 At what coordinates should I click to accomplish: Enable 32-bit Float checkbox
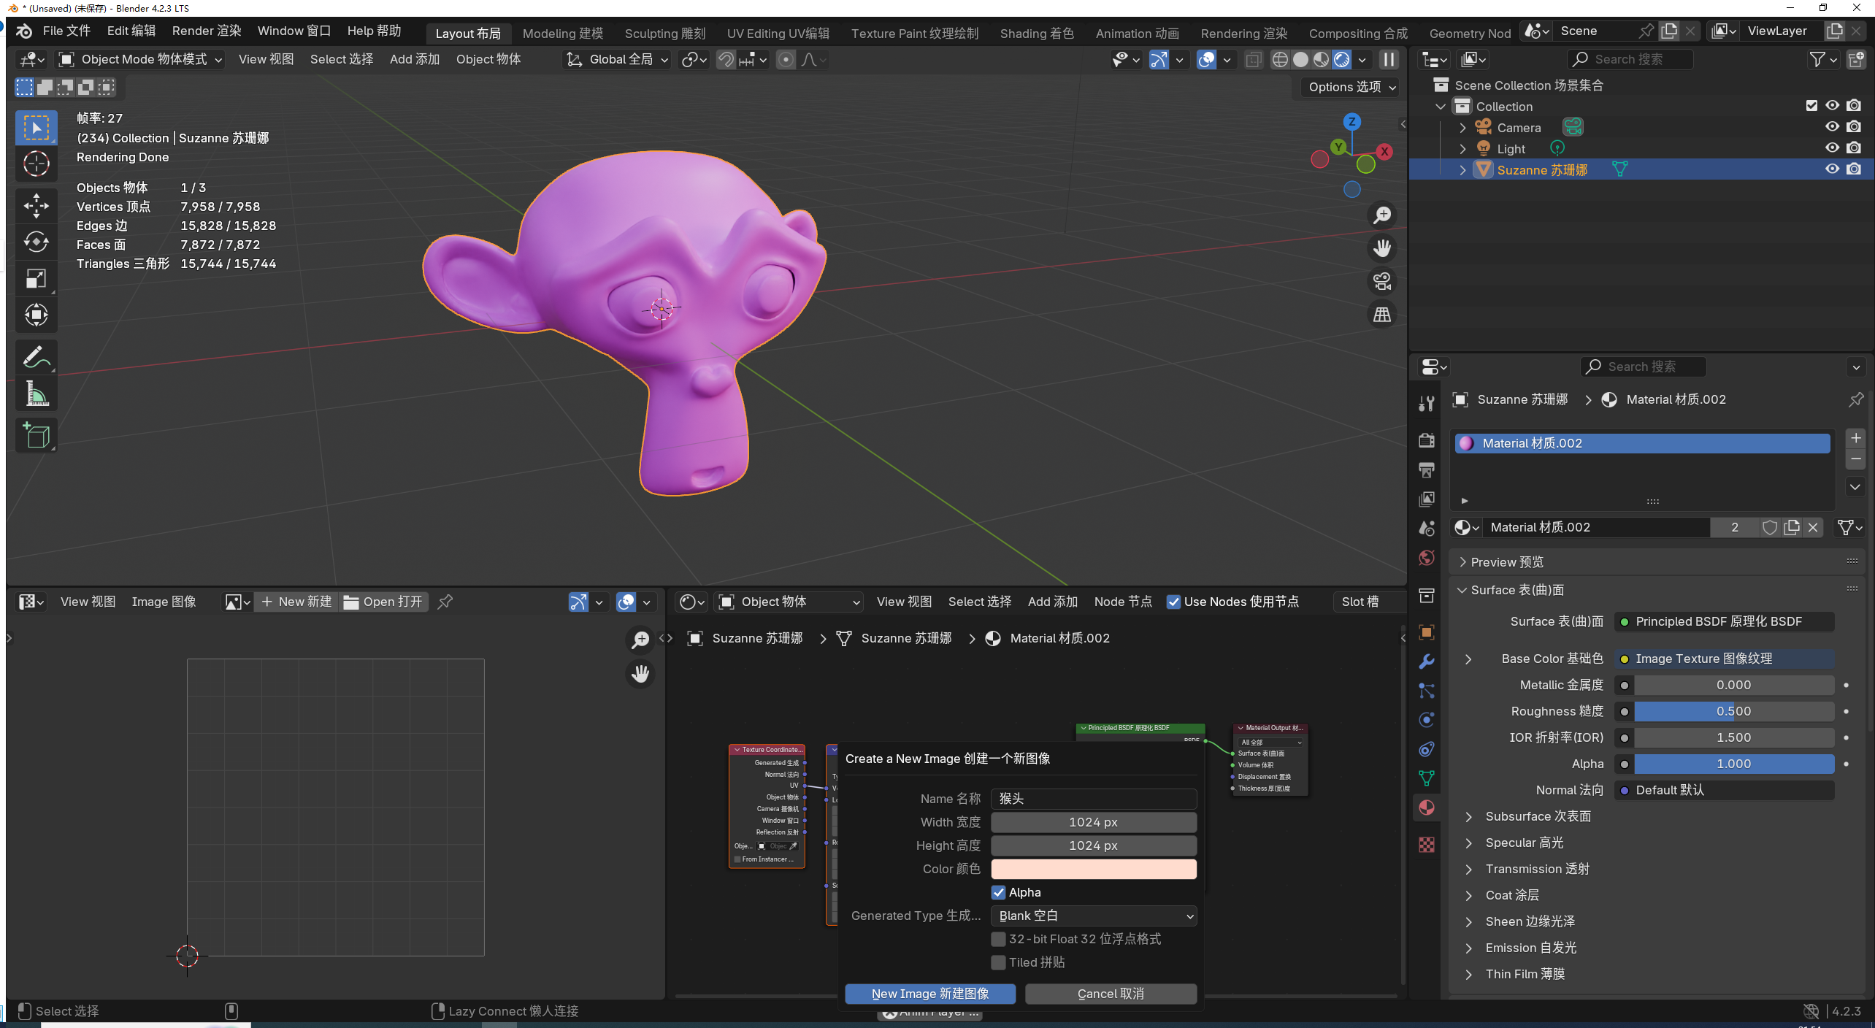pyautogui.click(x=999, y=939)
